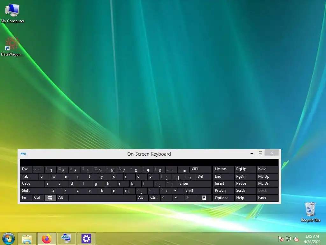Click the Pause key

(x=245, y=183)
